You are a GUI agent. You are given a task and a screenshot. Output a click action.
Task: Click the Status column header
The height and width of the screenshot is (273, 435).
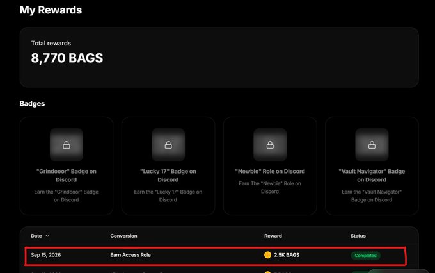tap(358, 236)
